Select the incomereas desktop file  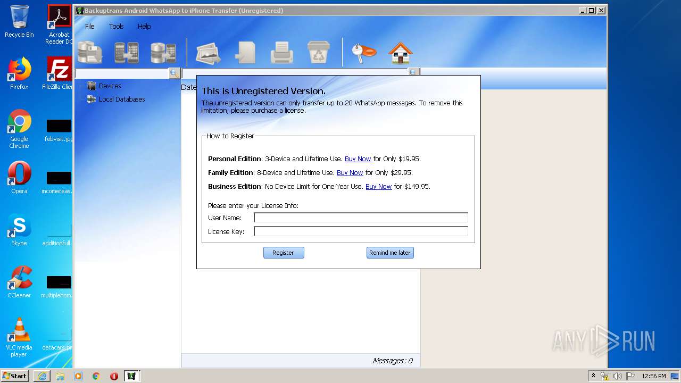(x=58, y=183)
